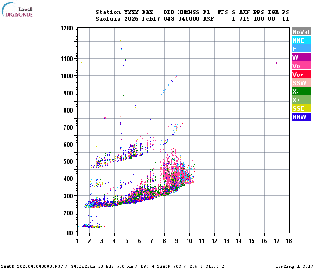Click the PPS value 100
The image size is (314, 269).
tap(259, 19)
